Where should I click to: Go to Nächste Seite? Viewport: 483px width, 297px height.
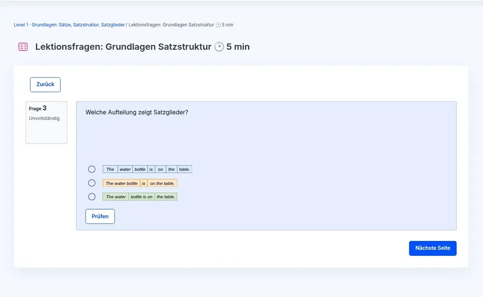pyautogui.click(x=432, y=248)
